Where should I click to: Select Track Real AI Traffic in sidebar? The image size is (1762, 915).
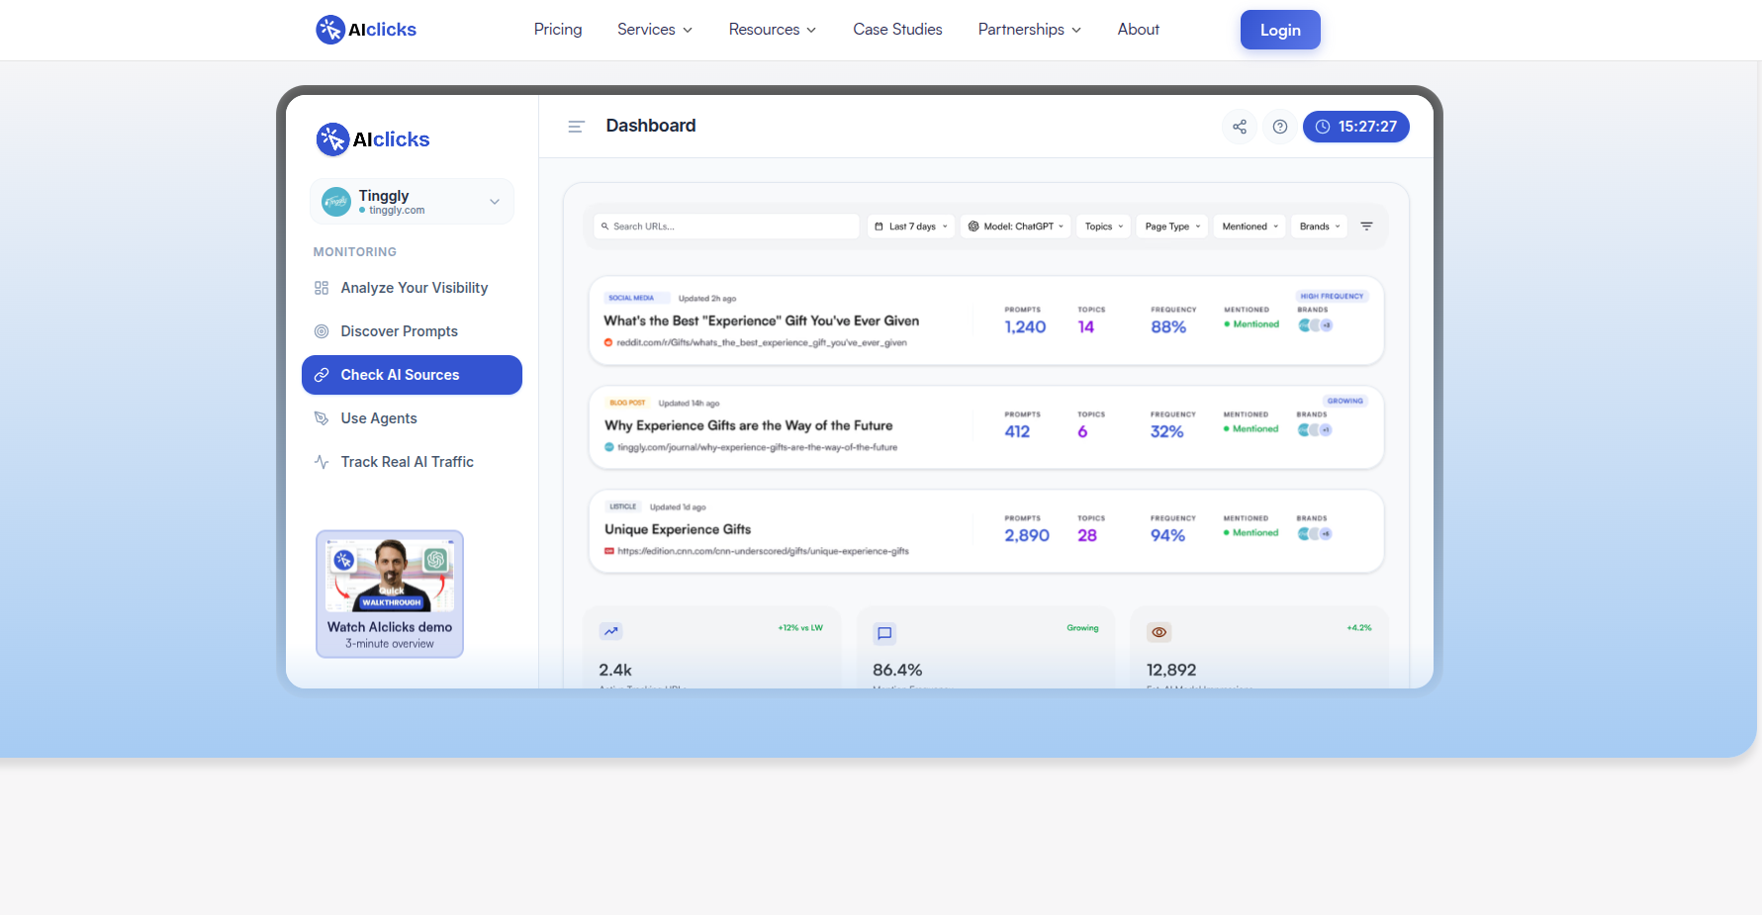(x=412, y=462)
